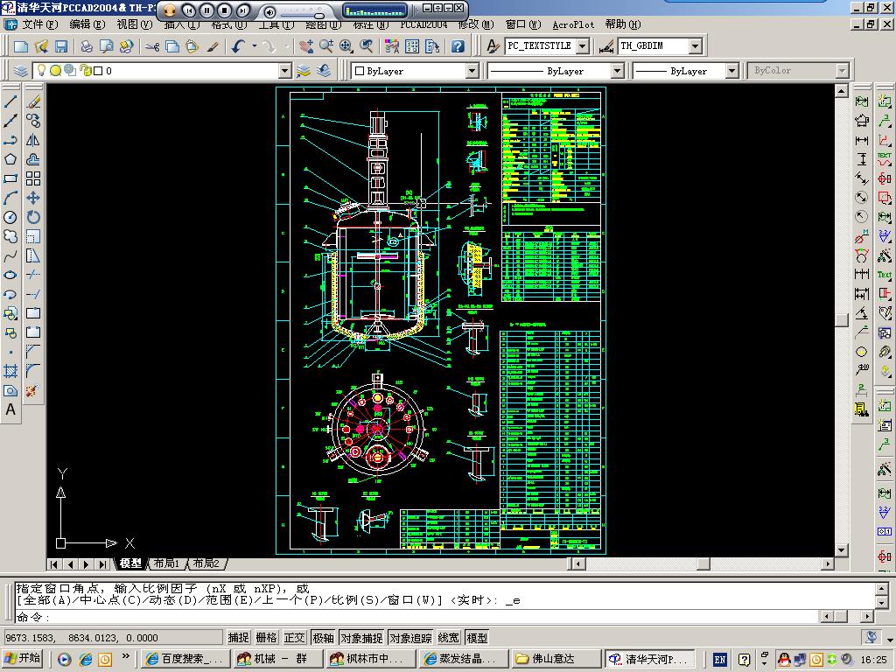Toggle 模型 model space button in the status bar
The image size is (896, 672).
point(477,638)
